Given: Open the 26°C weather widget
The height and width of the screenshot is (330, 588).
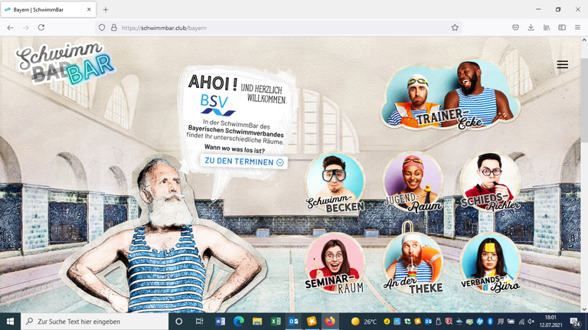Looking at the screenshot, I should pos(364,322).
